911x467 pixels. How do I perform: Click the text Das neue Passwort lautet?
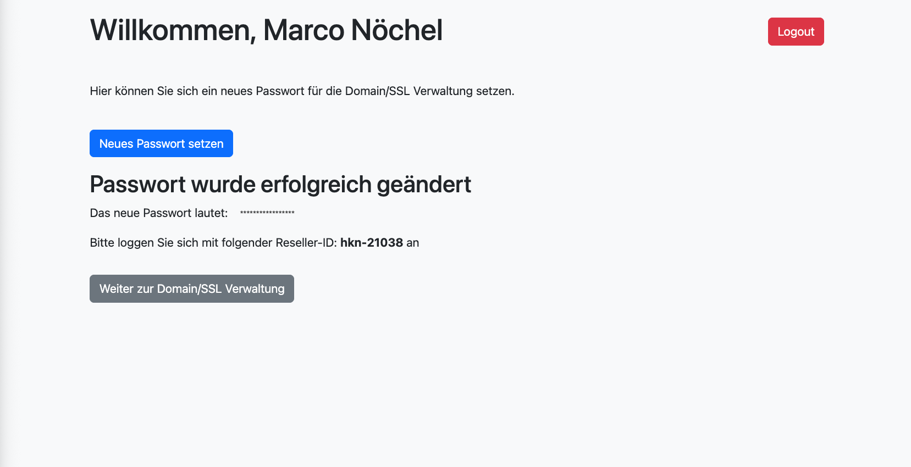(158, 213)
